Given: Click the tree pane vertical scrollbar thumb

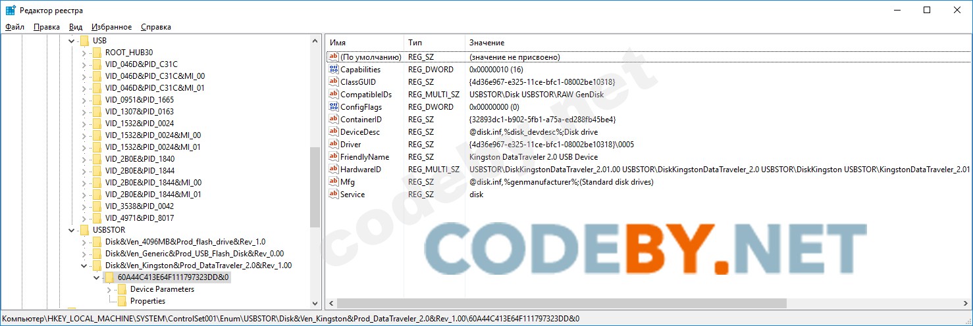Looking at the screenshot, I should click(x=315, y=187).
